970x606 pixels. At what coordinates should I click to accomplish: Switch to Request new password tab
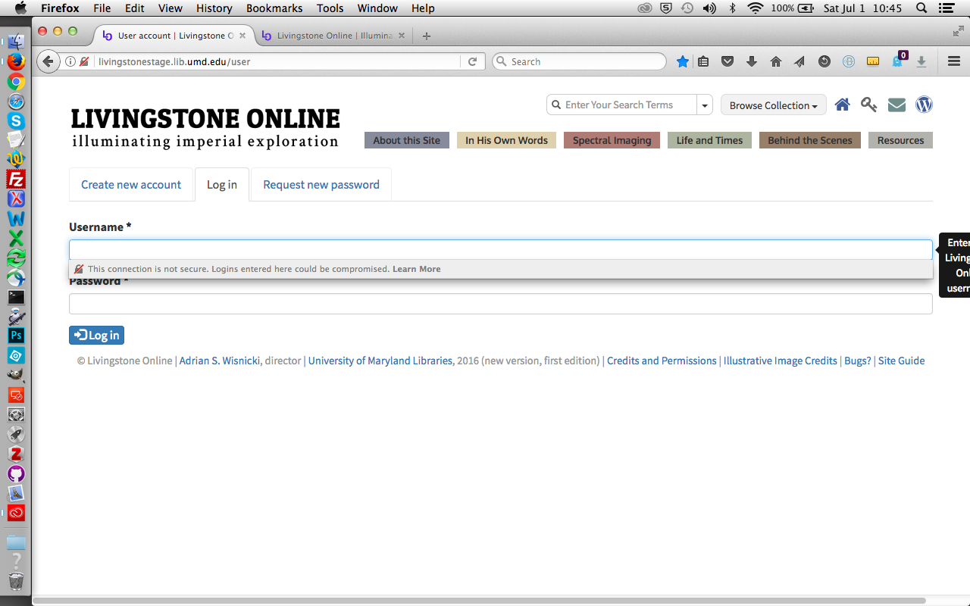tap(321, 185)
